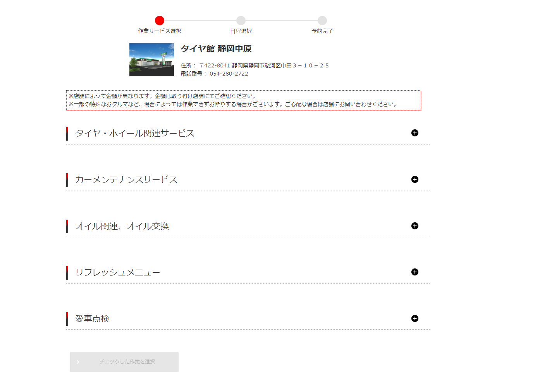Click plus icon on オイル関連、オイル交換 row
This screenshot has height=375, width=559.
coord(415,226)
